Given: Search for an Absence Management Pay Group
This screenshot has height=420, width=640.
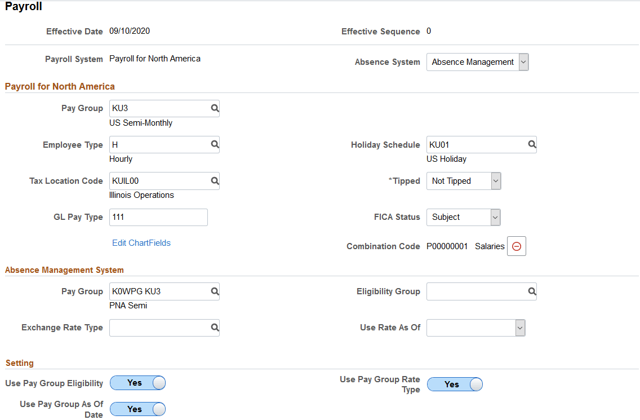Looking at the screenshot, I should 214,291.
